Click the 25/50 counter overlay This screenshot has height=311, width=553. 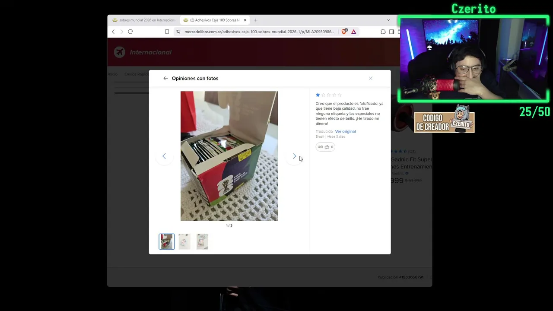535,112
